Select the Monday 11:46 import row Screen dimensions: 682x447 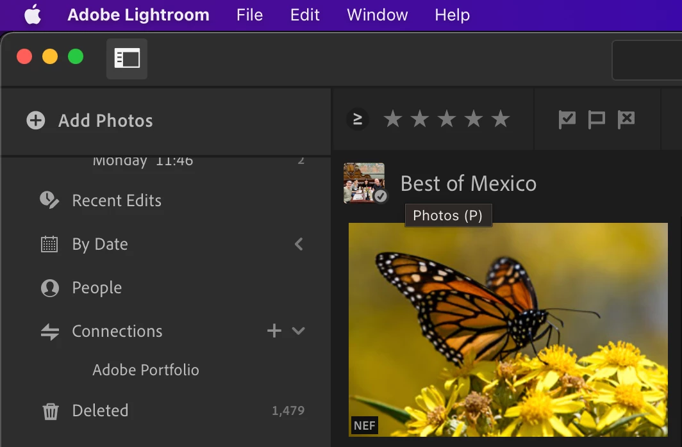[x=166, y=161]
